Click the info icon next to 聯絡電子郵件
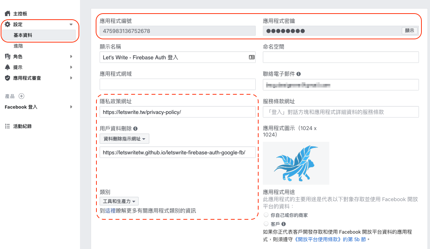The width and height of the screenshot is (430, 249). pyautogui.click(x=299, y=74)
